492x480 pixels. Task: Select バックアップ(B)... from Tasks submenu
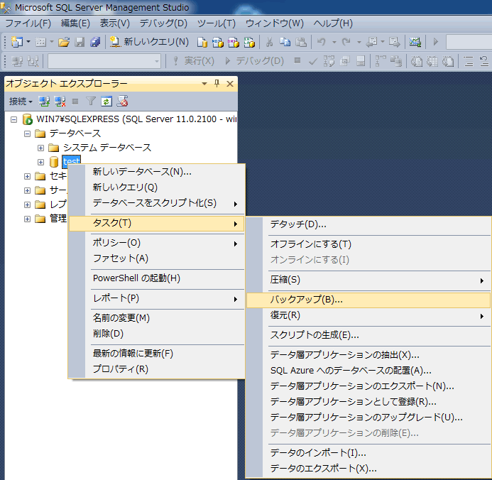[307, 300]
